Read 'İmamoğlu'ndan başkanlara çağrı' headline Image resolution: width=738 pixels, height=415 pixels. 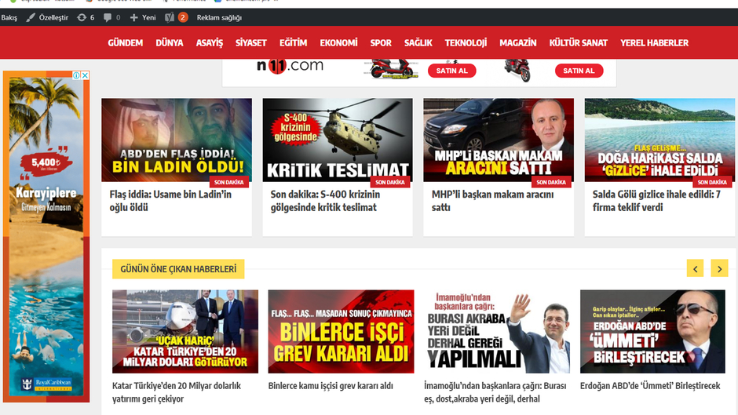tap(495, 392)
